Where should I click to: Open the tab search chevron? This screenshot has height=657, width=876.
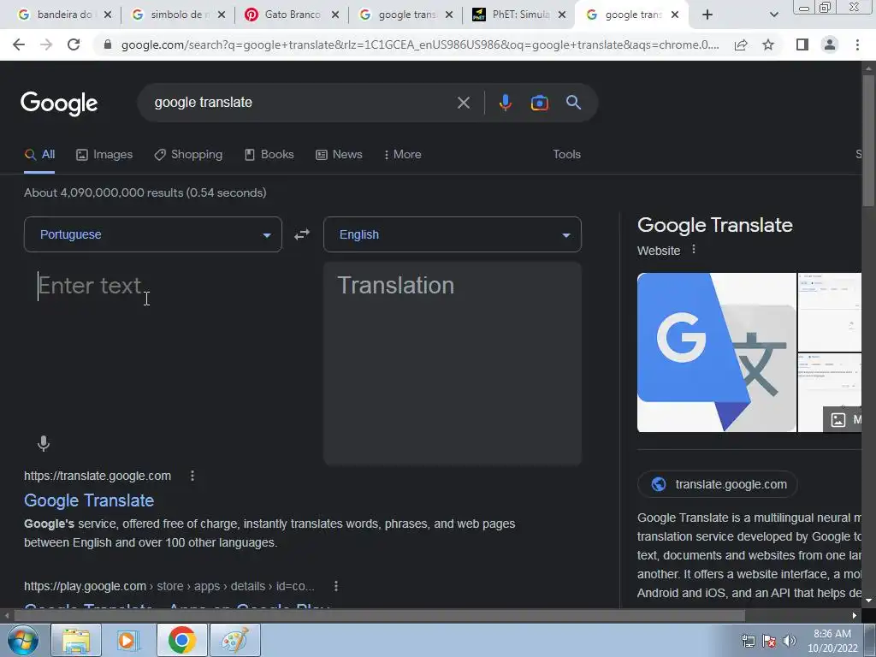pyautogui.click(x=773, y=15)
